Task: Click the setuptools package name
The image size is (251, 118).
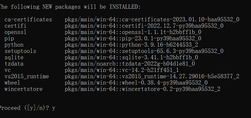Action: 20,51
